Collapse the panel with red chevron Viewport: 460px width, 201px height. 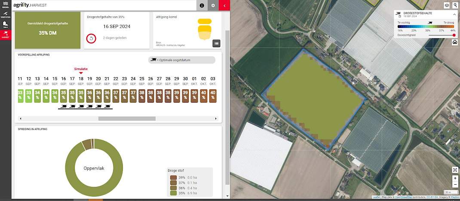click(x=224, y=5)
